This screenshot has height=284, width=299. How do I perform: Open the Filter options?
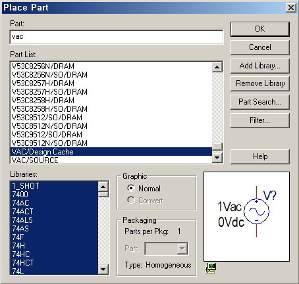[260, 120]
